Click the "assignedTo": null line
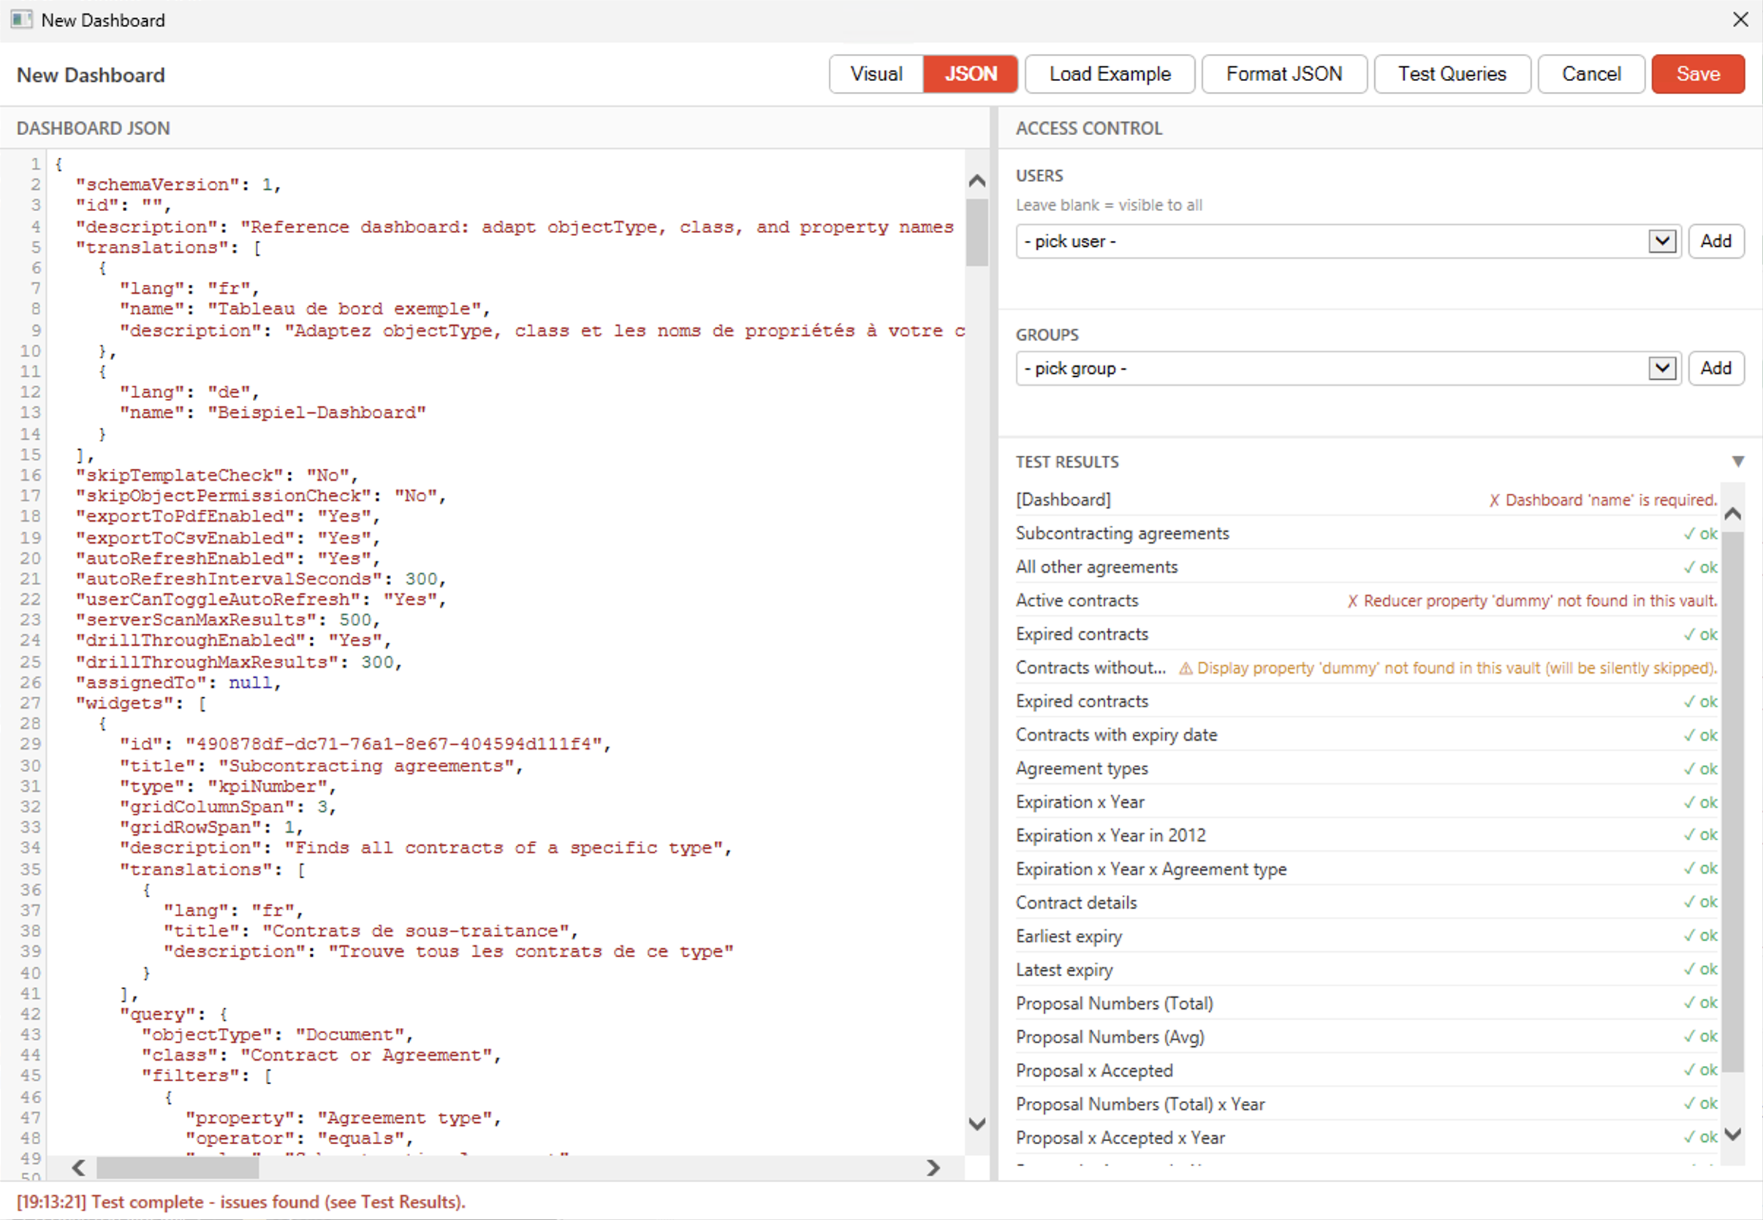Screen dimensions: 1763x1220 (178, 682)
